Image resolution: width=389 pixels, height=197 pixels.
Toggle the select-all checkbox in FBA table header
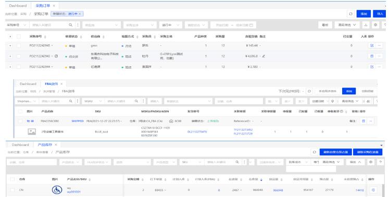pos(20,112)
